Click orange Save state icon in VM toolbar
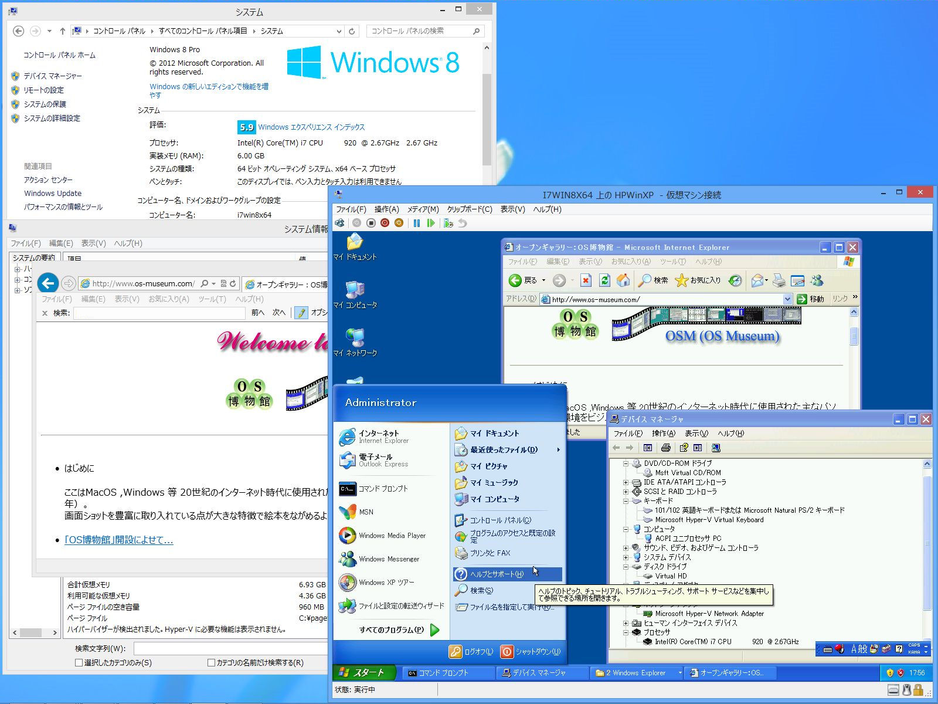 [399, 223]
